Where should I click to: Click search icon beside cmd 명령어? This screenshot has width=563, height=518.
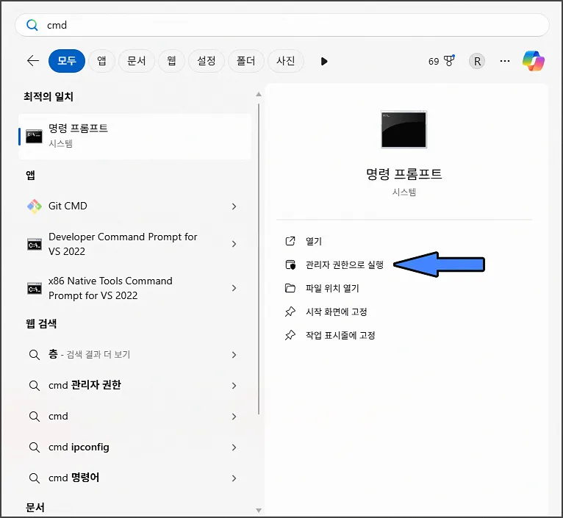pos(34,478)
